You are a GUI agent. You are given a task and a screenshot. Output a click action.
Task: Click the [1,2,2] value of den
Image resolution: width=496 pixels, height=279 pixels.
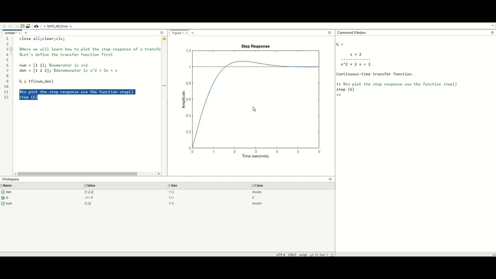tap(89, 192)
